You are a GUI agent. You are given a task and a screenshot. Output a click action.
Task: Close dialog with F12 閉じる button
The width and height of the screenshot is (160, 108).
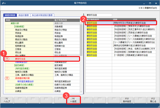click(153, 100)
